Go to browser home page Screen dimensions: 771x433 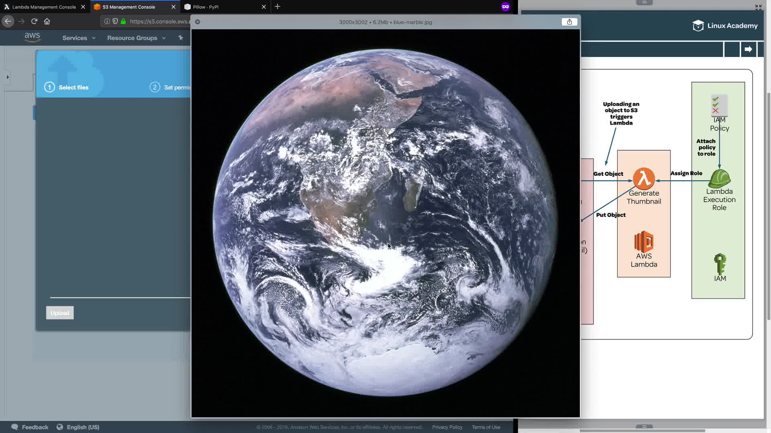[47, 21]
